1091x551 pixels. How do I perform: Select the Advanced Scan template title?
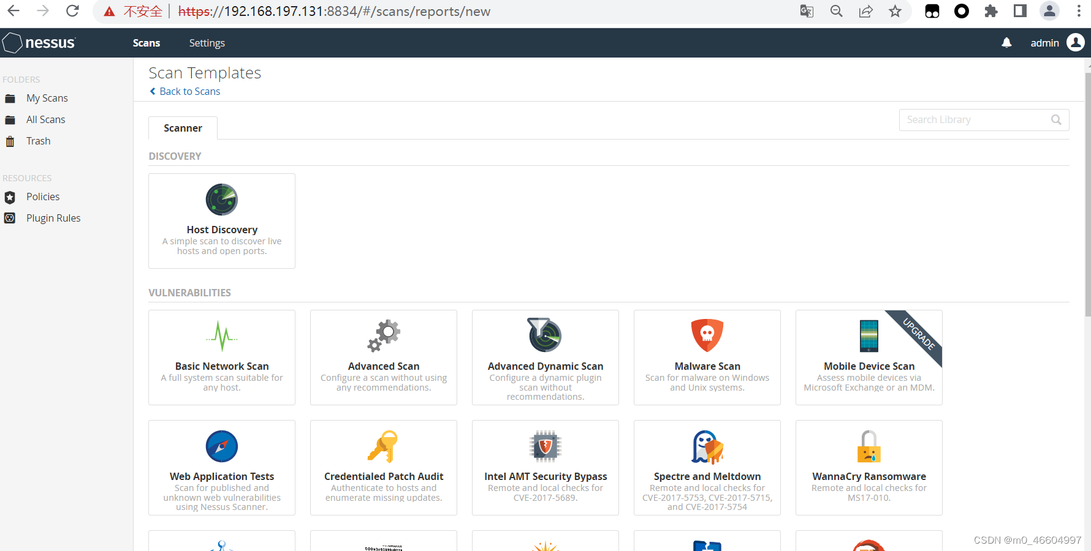click(384, 366)
